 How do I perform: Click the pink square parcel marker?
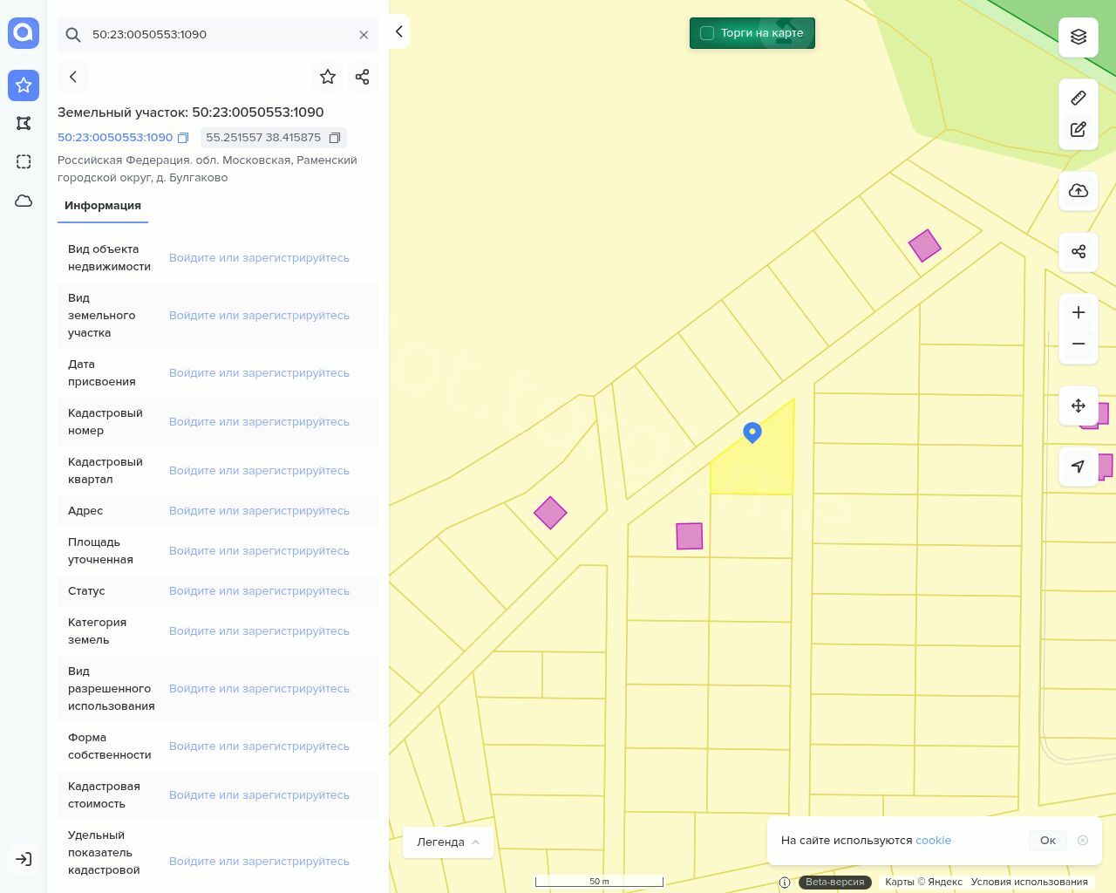[x=689, y=535]
